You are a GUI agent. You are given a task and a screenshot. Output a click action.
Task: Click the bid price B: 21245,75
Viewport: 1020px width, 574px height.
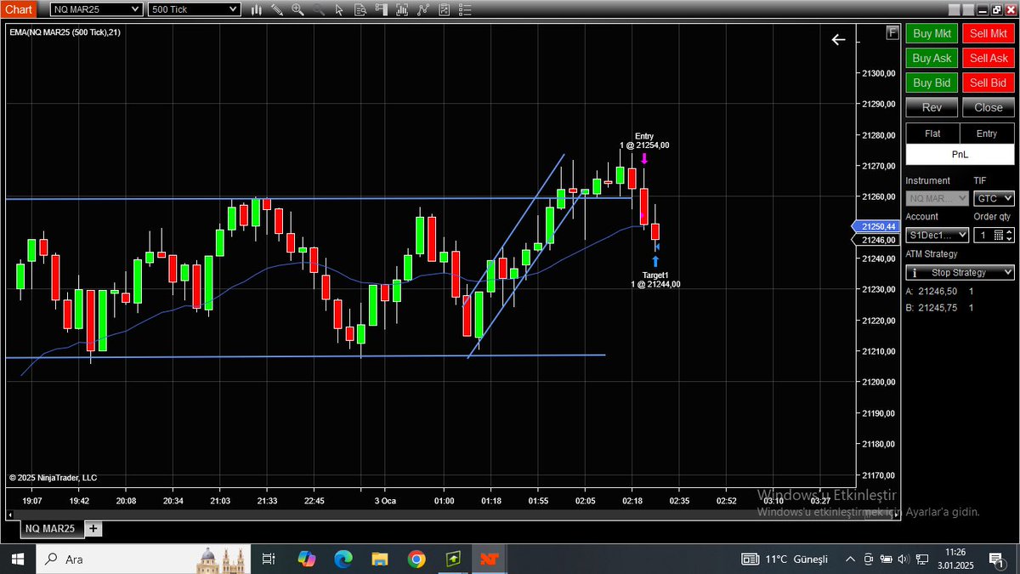pos(932,308)
